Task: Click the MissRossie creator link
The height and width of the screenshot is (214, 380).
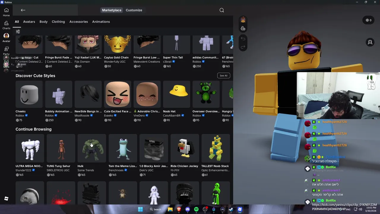Action: (x=82, y=116)
